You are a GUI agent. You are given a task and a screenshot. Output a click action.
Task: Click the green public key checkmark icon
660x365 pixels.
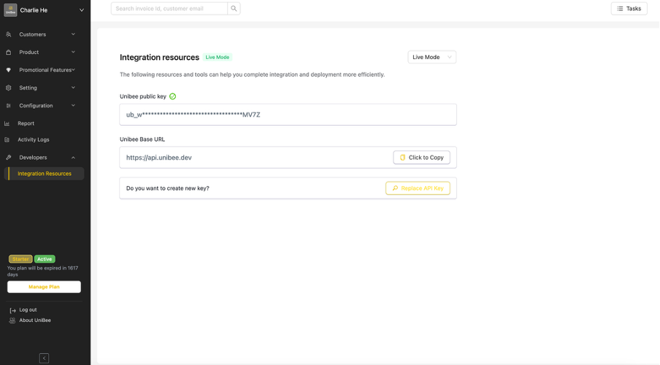172,96
